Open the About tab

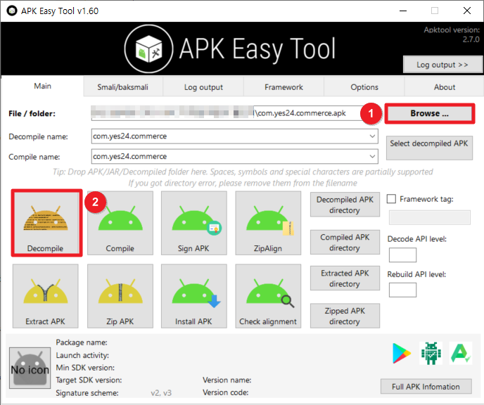445,87
